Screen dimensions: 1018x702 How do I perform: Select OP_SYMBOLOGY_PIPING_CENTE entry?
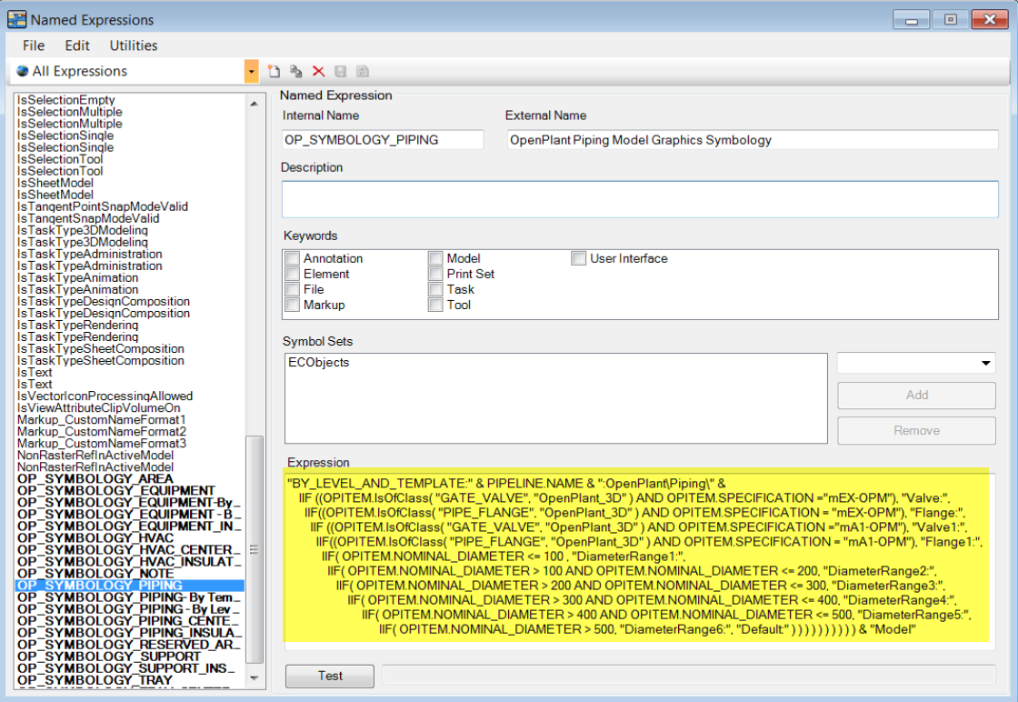click(130, 621)
